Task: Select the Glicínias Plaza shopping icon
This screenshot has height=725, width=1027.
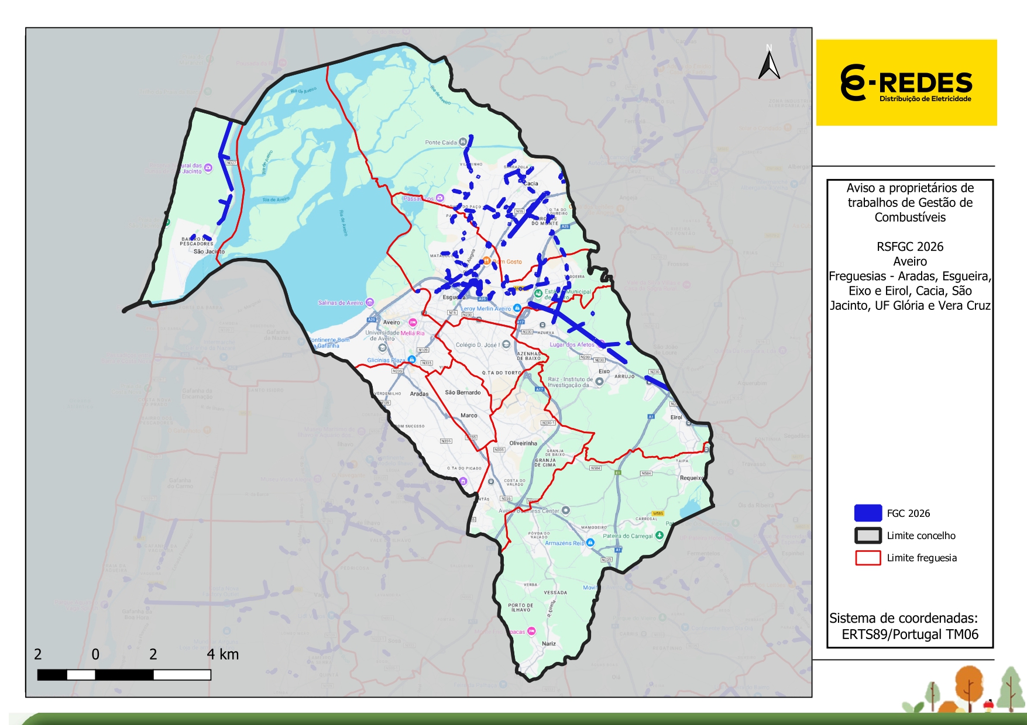Action: coord(412,360)
